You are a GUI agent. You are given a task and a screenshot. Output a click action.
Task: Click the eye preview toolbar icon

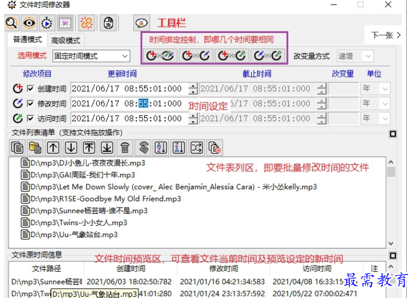(29, 23)
